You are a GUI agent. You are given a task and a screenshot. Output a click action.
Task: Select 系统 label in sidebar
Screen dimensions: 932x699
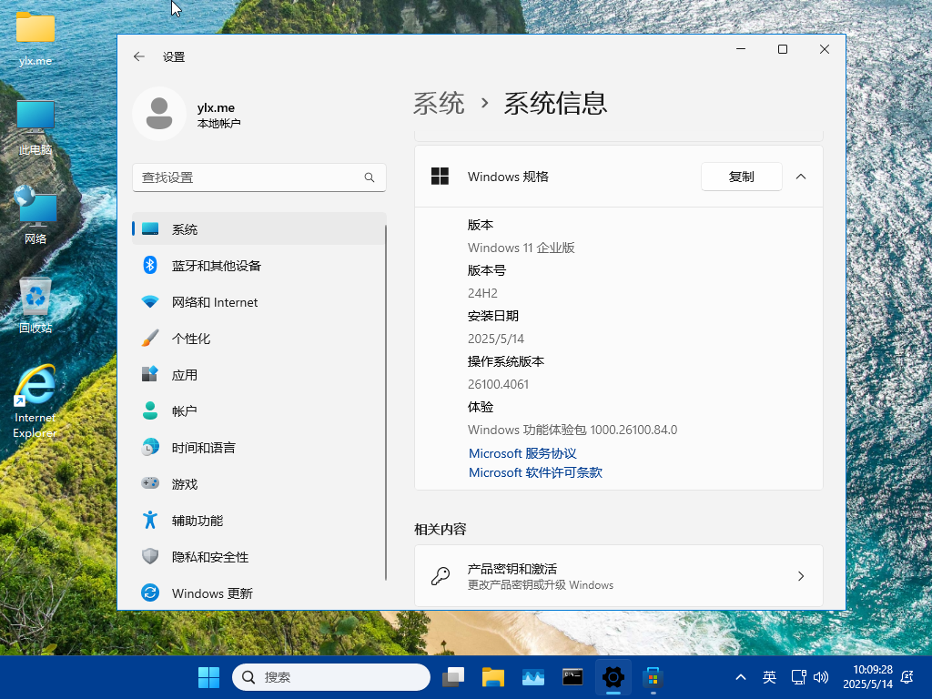point(184,229)
